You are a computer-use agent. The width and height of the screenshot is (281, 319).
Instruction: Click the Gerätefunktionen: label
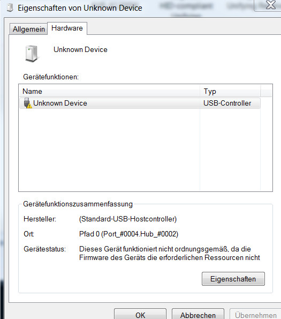click(51, 77)
